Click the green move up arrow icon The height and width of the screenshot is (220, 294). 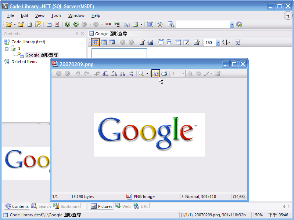click(68, 24)
